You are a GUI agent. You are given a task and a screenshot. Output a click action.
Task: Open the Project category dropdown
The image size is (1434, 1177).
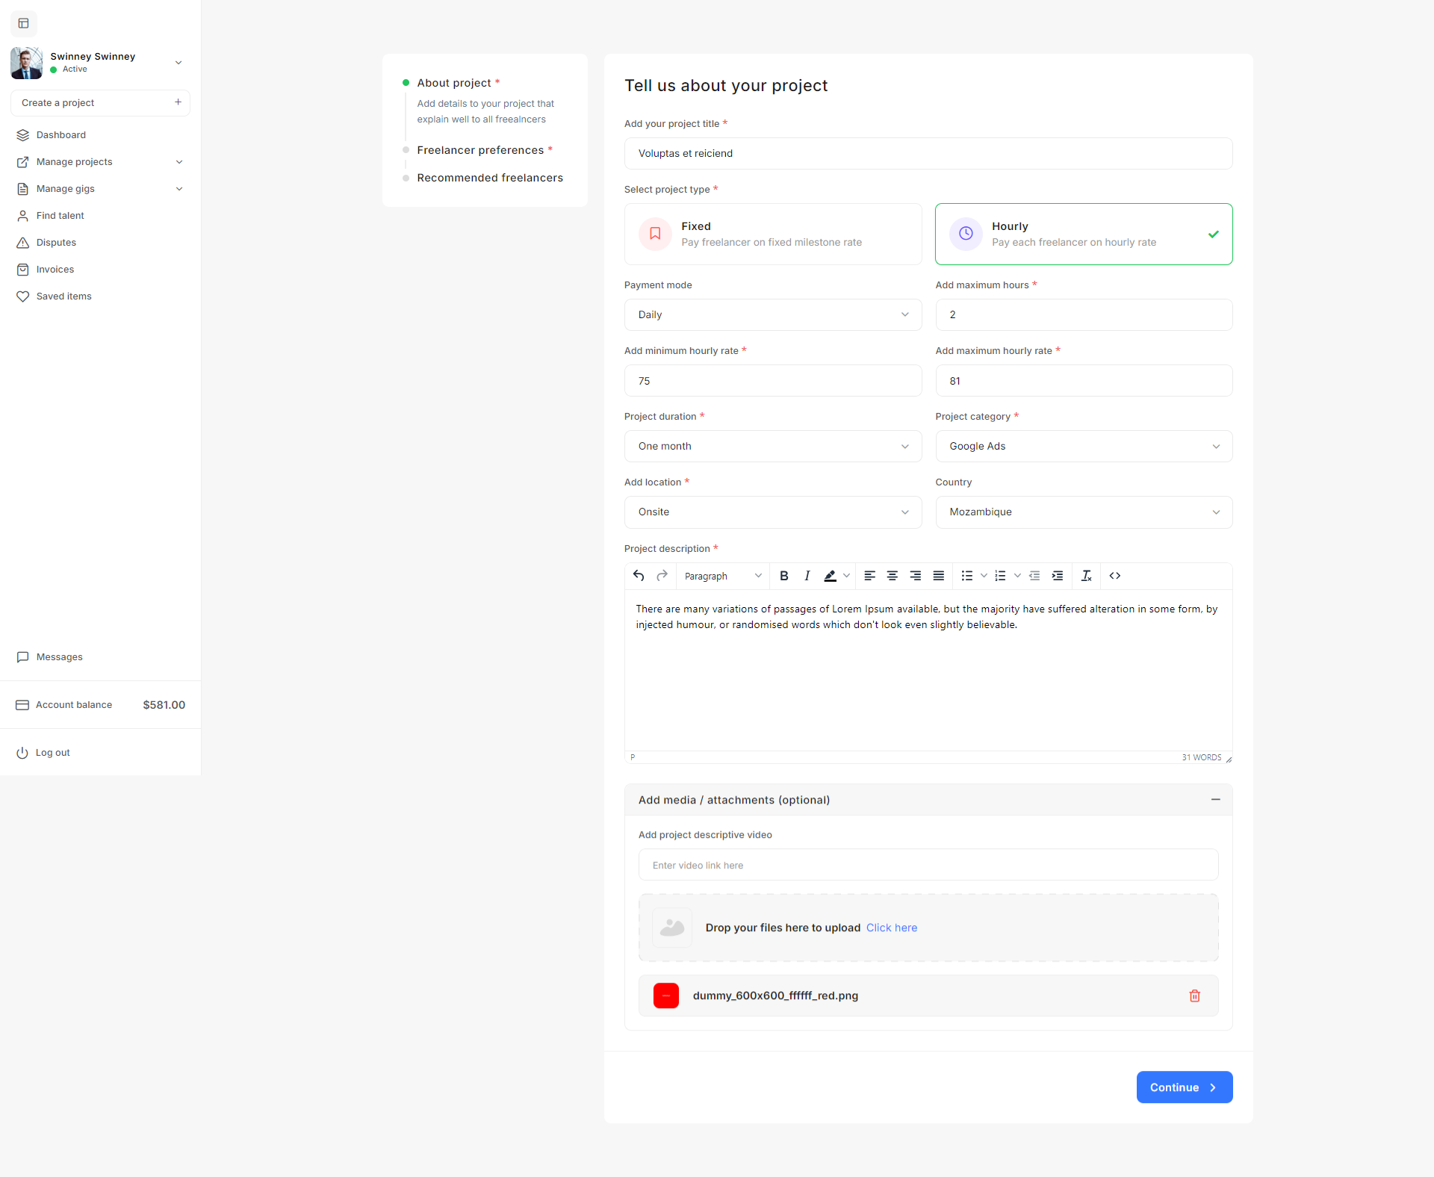[1083, 446]
